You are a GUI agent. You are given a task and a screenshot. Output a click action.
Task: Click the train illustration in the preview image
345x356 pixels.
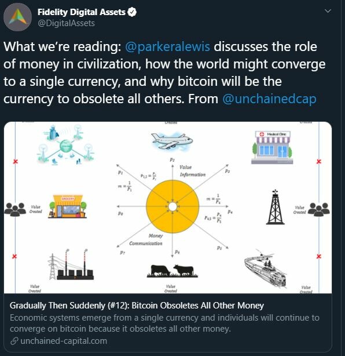pos(266,268)
